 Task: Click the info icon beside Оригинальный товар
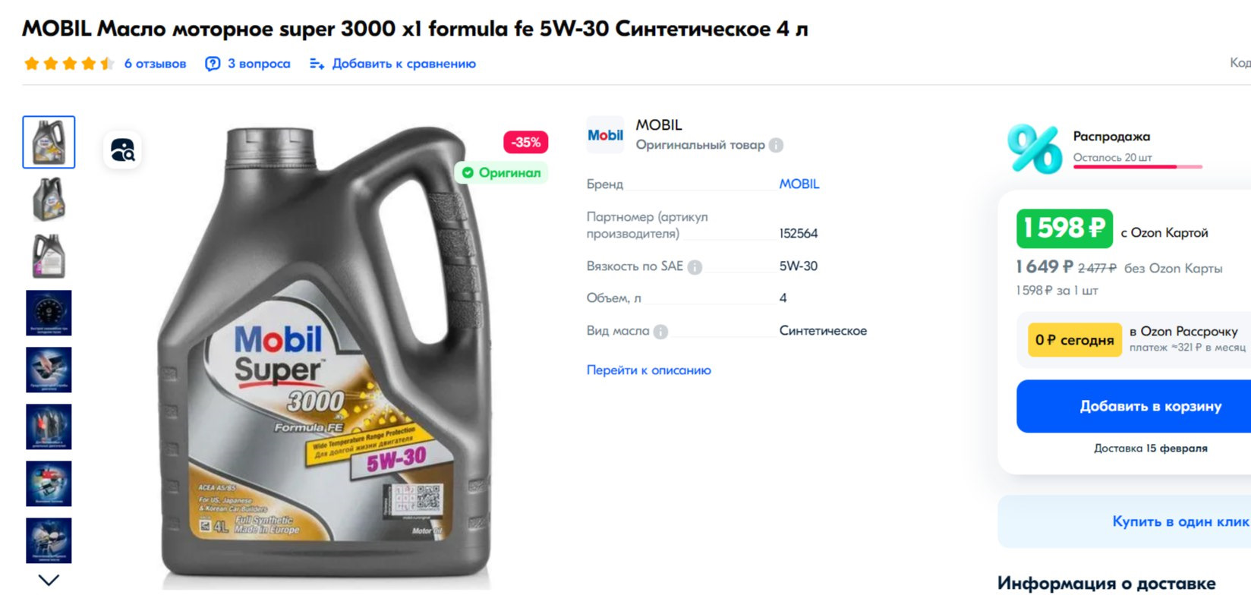776,145
